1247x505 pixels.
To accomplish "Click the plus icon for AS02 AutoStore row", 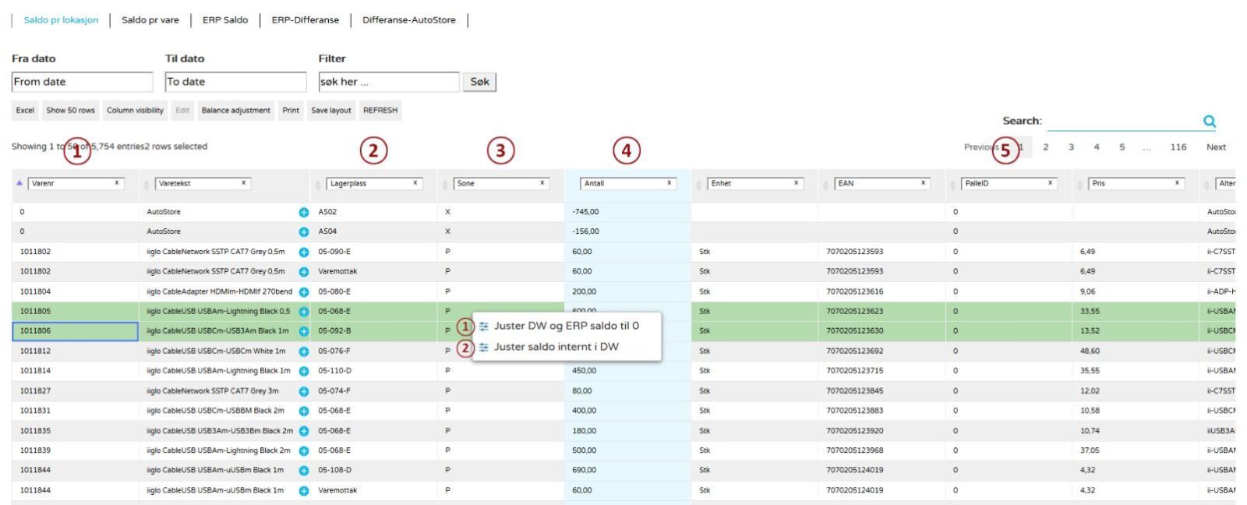I will click(303, 212).
